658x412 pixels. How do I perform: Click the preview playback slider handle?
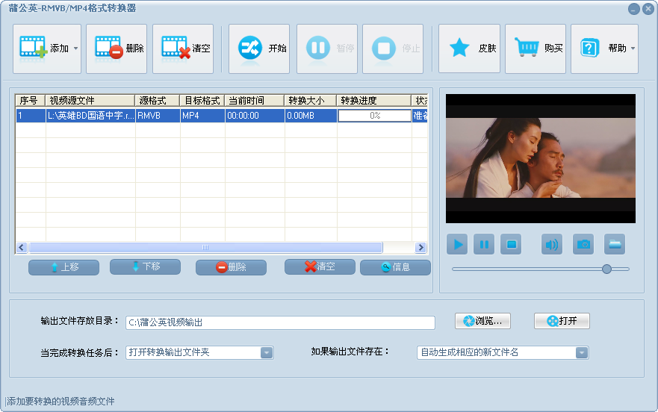tap(606, 269)
